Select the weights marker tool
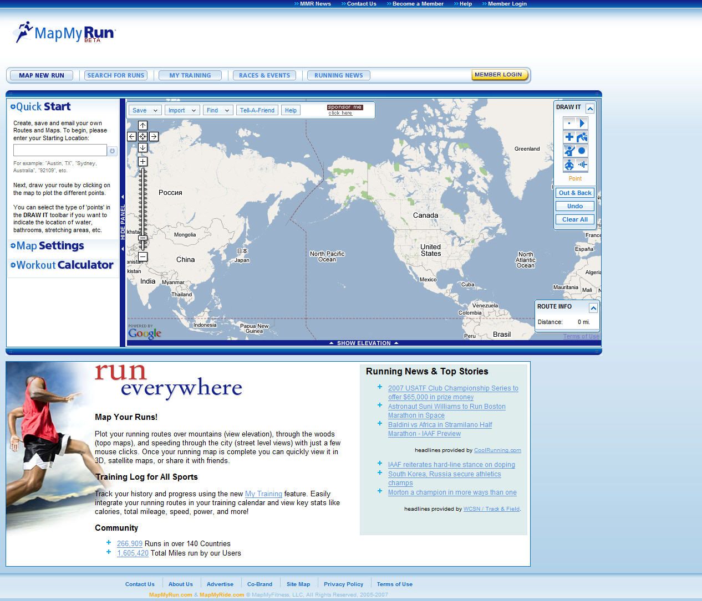The width and height of the screenshot is (702, 601). coord(582,165)
